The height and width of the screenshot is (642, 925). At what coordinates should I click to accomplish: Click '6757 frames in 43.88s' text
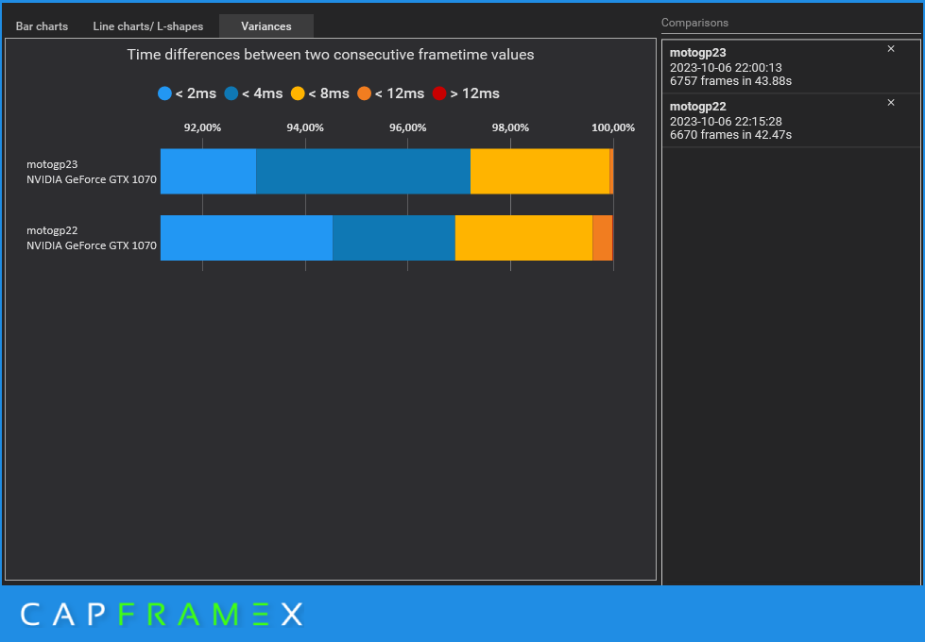click(x=730, y=81)
